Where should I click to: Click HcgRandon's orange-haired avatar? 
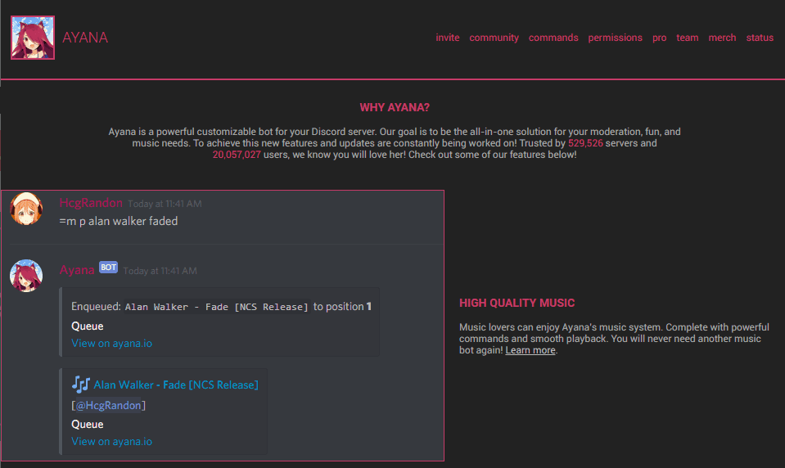pyautogui.click(x=25, y=209)
